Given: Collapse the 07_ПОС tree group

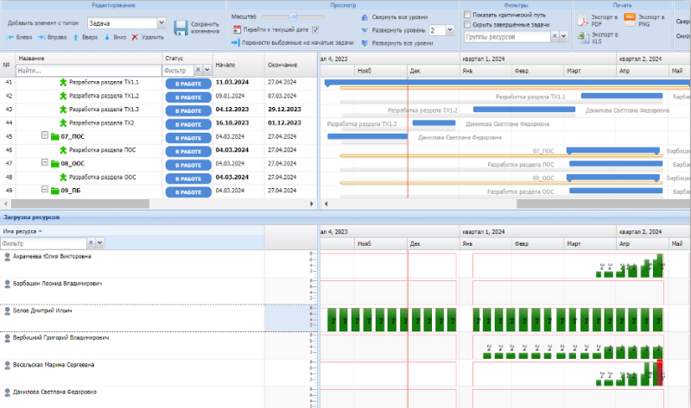Looking at the screenshot, I should tap(45, 136).
